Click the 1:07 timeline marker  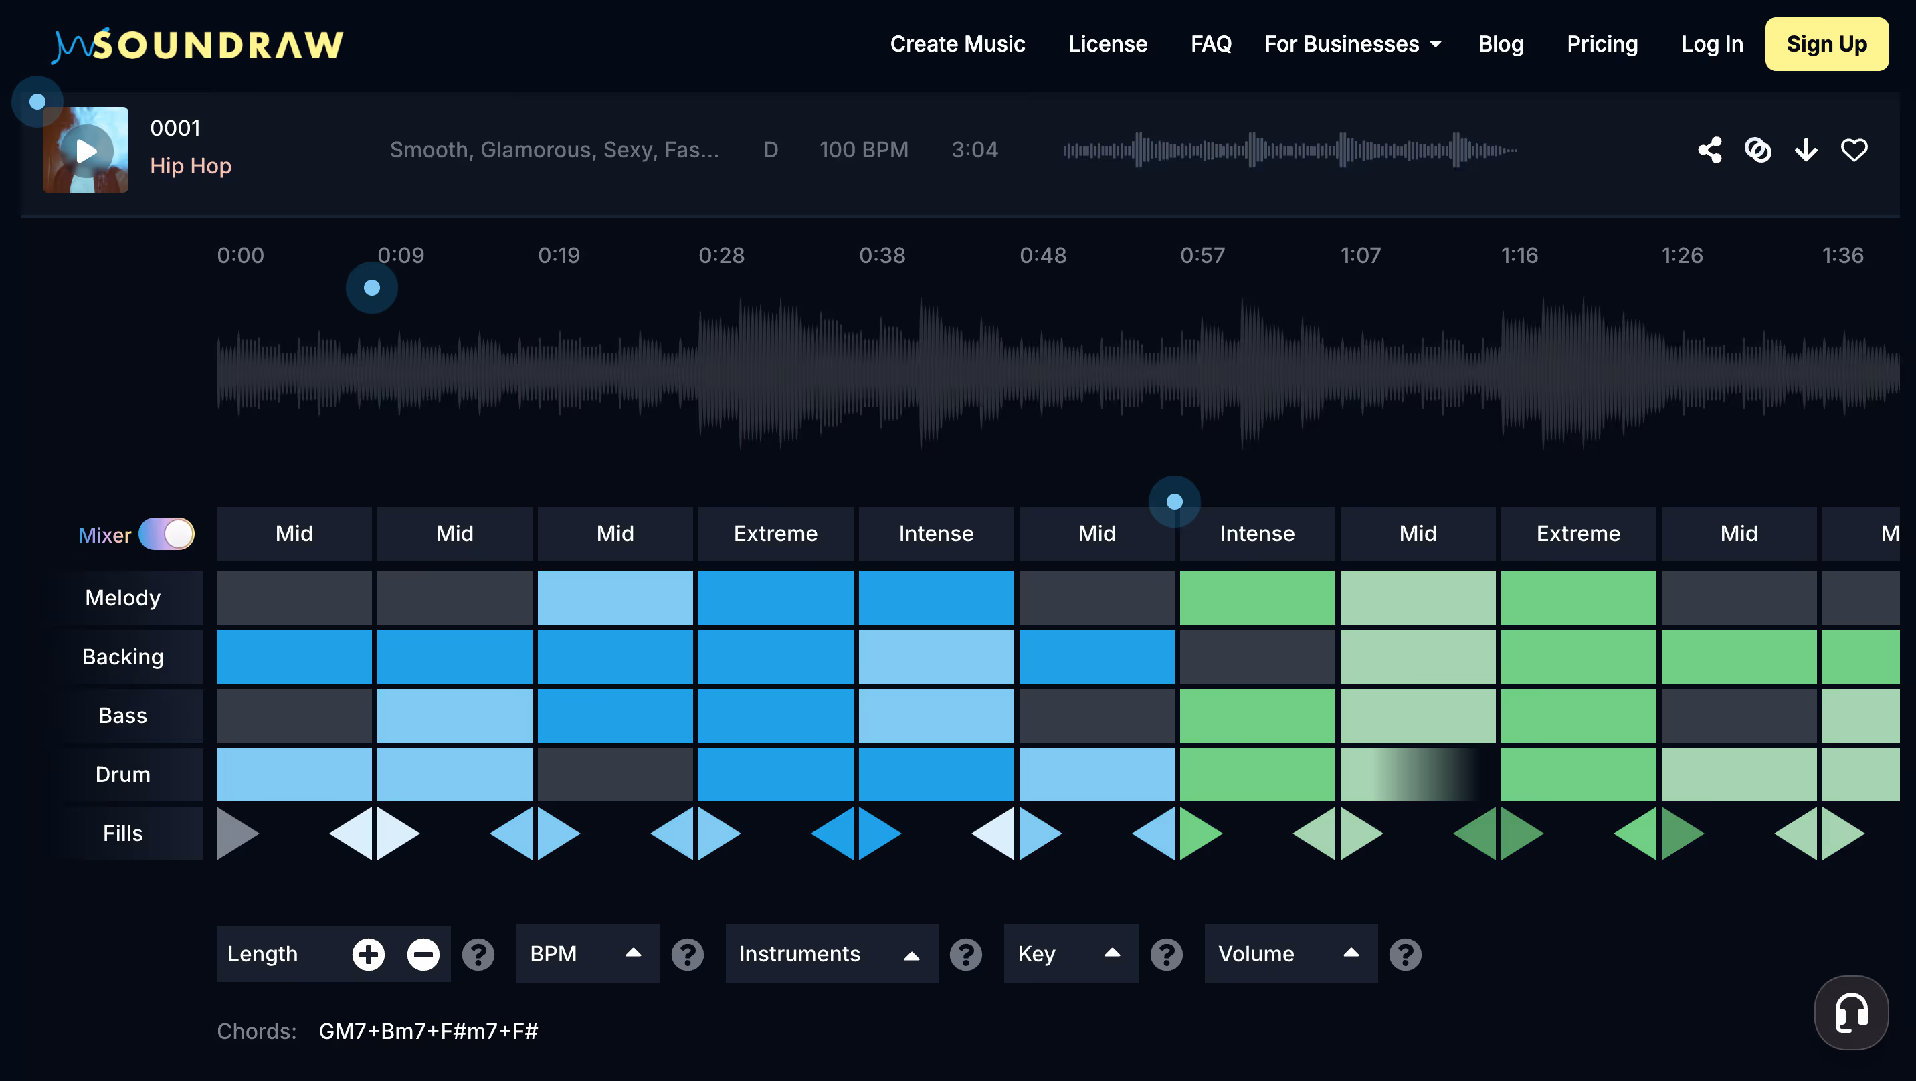pyautogui.click(x=1360, y=255)
